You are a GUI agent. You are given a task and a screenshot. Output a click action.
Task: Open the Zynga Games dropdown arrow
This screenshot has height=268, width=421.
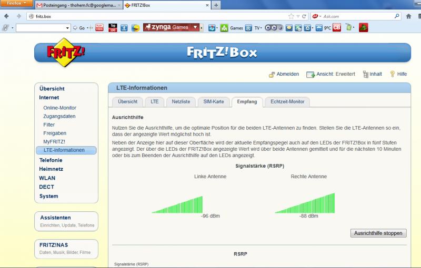coord(195,27)
